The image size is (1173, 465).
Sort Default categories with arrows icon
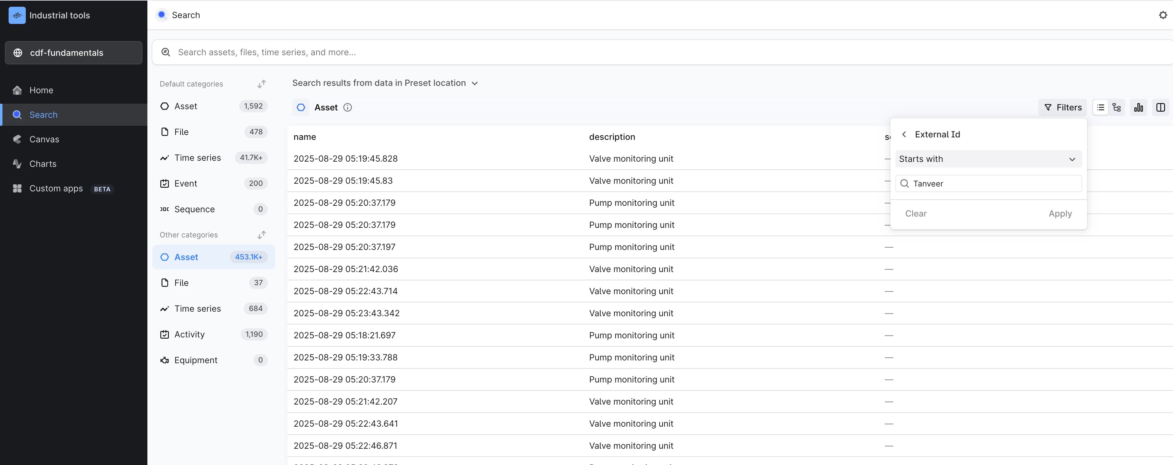coord(261,84)
